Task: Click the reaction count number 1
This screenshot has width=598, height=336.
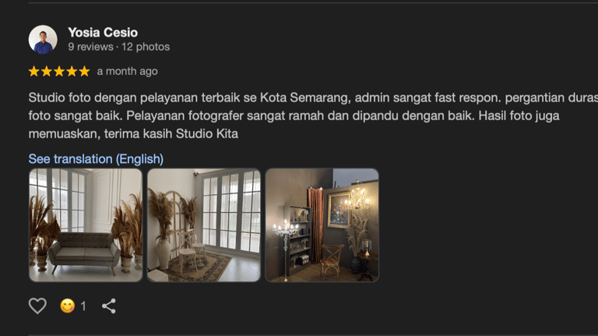Action: [83, 306]
